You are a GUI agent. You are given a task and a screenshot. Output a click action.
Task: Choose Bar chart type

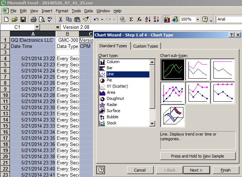point(124,68)
